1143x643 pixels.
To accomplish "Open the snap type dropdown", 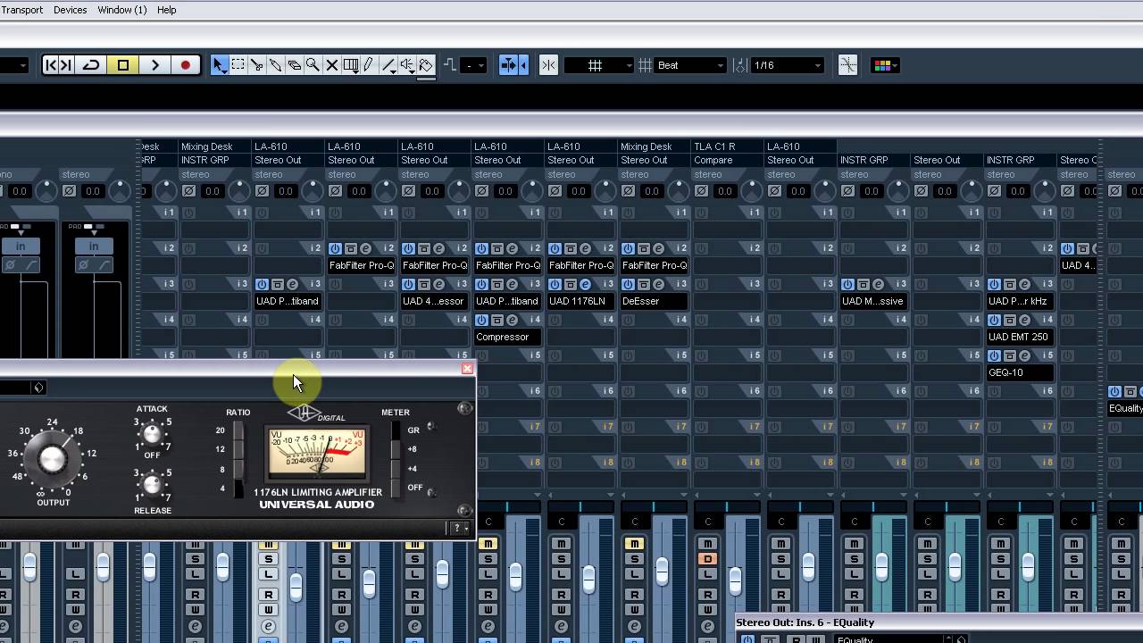I will pyautogui.click(x=599, y=65).
